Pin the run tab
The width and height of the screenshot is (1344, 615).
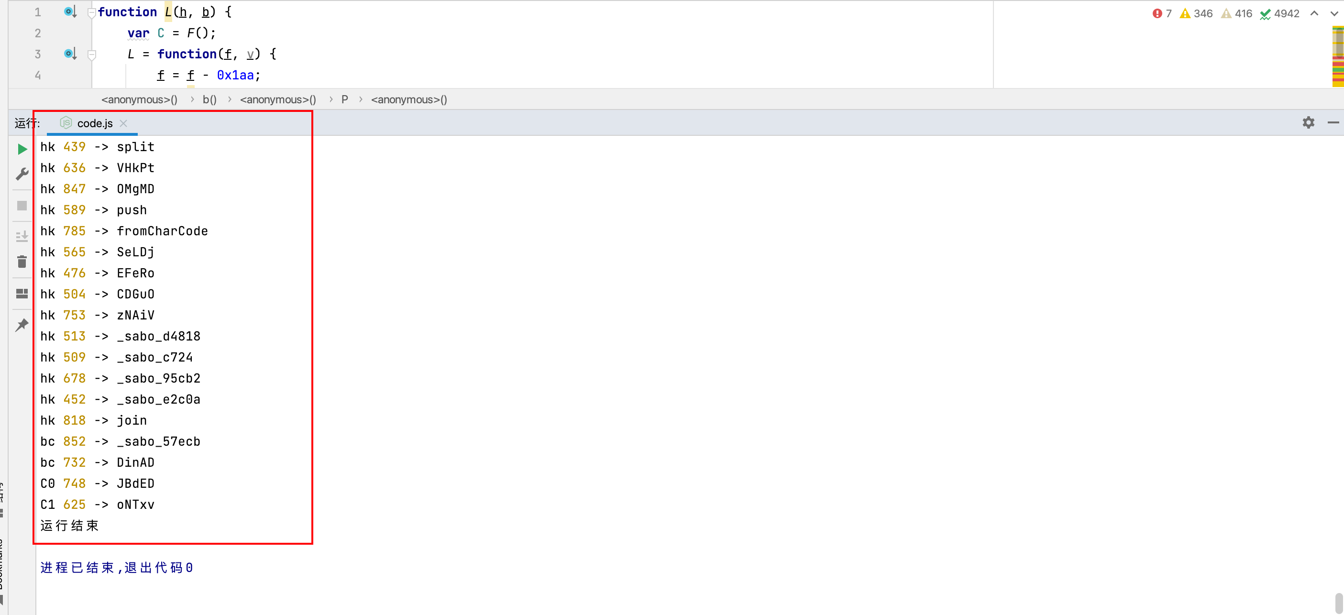coord(22,325)
